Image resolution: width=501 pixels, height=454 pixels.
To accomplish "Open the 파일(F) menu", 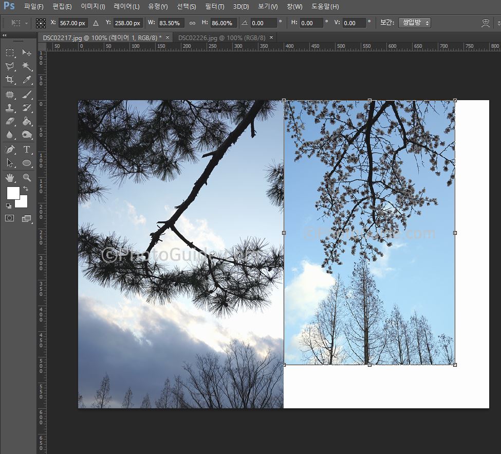I will coord(33,6).
